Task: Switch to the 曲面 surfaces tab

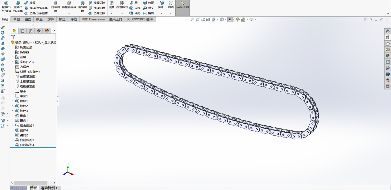Action: tap(28, 19)
